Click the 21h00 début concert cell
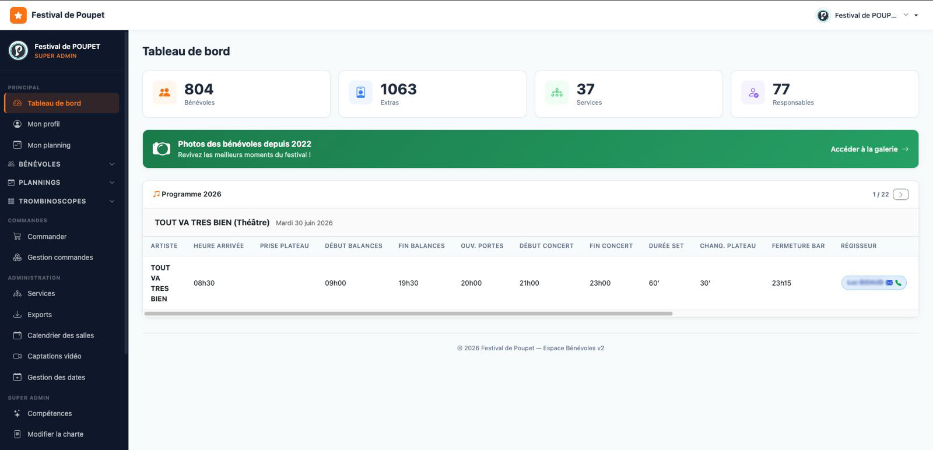The height and width of the screenshot is (450, 933). click(529, 283)
